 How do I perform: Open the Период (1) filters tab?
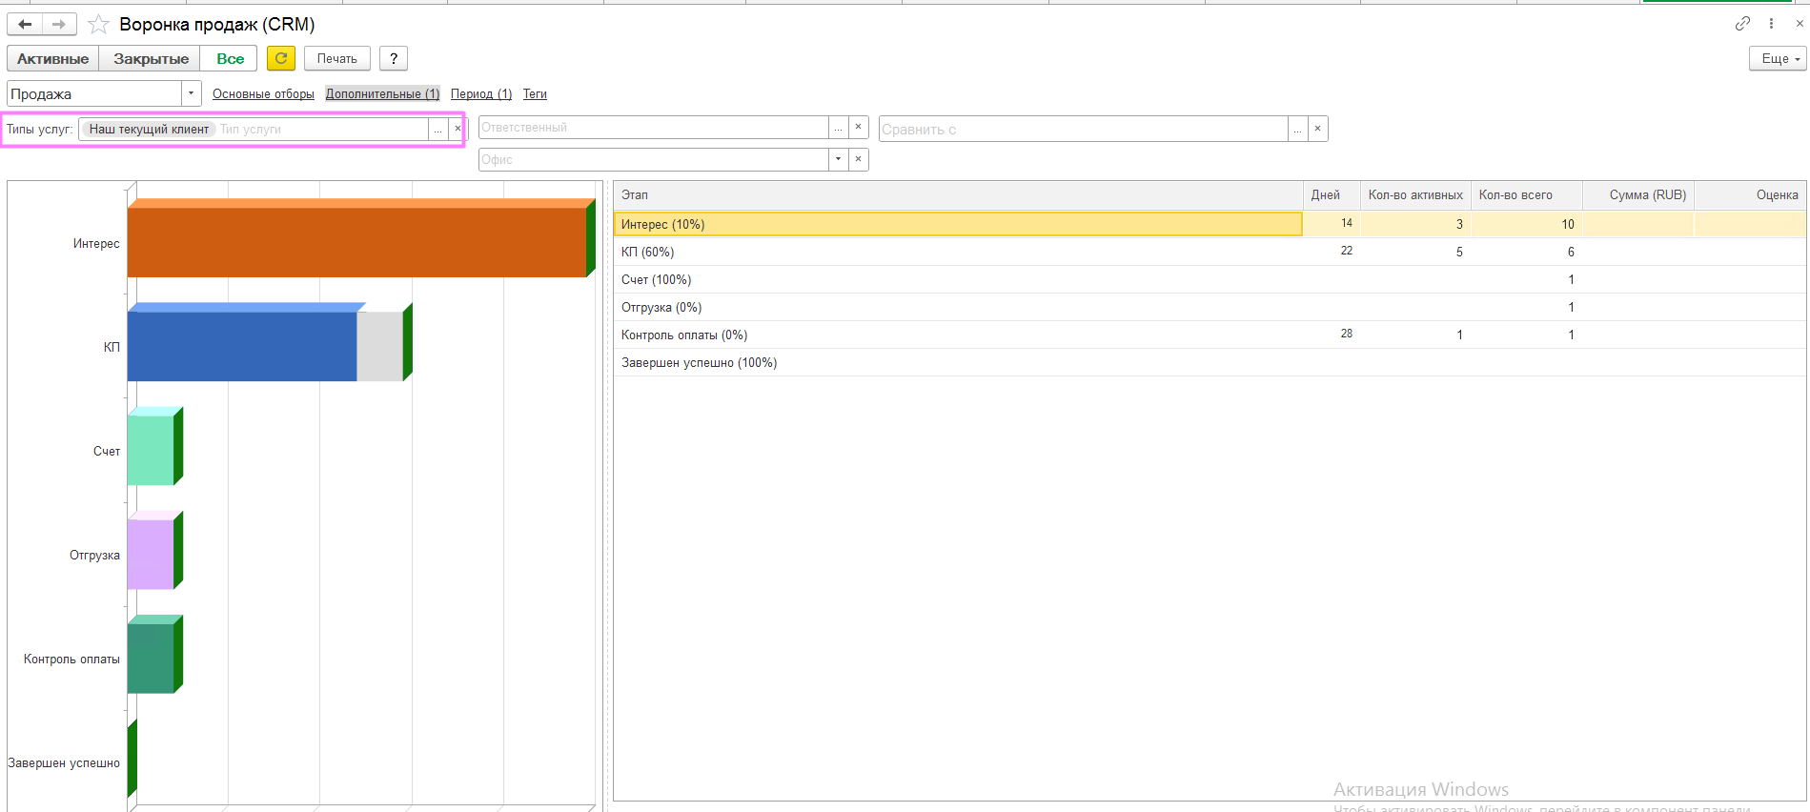point(480,93)
